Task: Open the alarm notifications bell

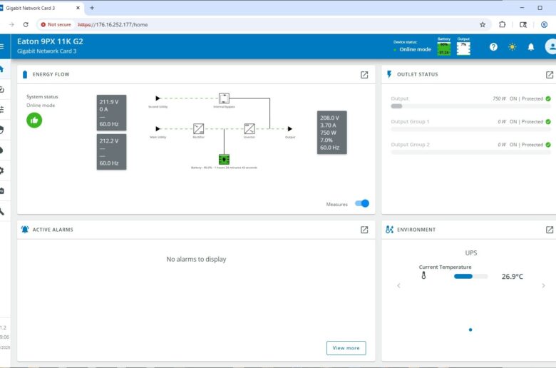Action: [531, 46]
